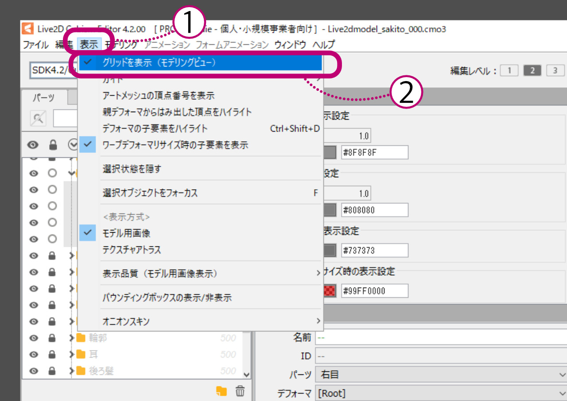Click the parts search text box
This screenshot has height=401, width=567.
coord(66,118)
